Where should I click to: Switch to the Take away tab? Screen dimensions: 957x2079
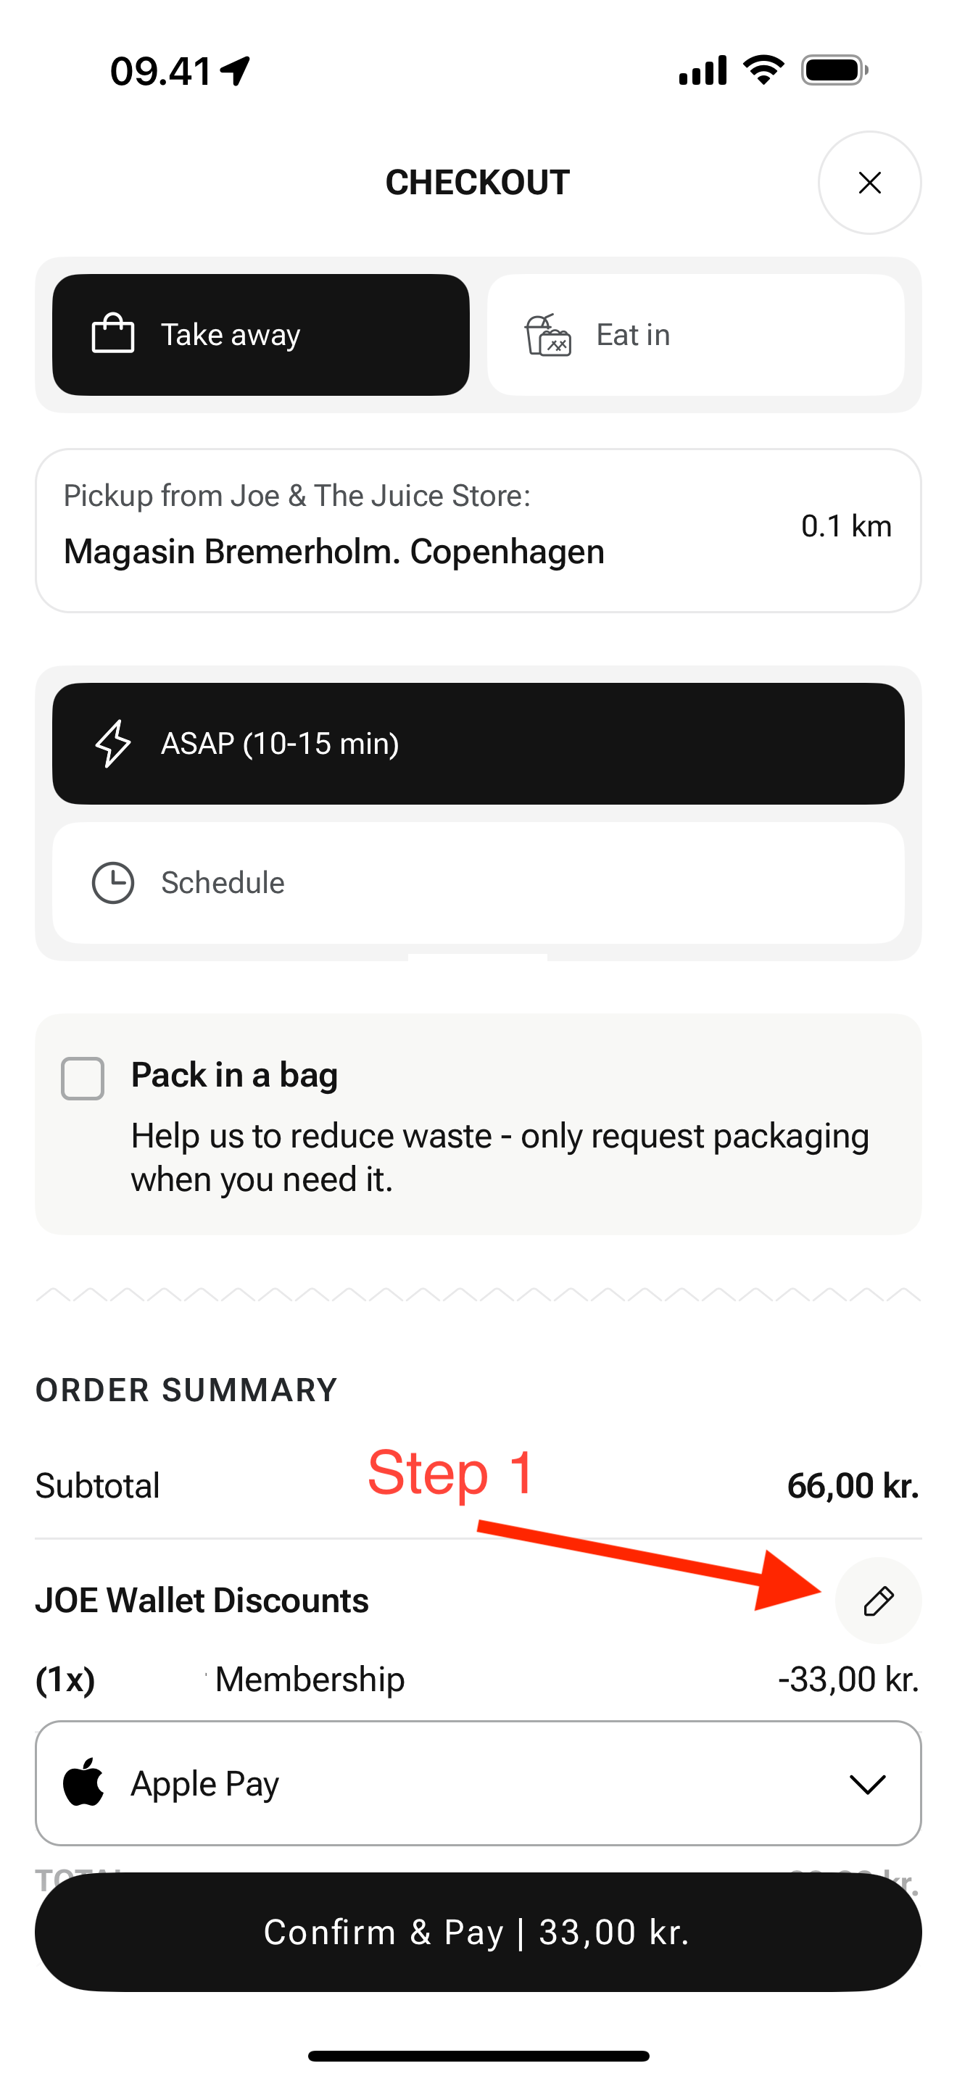click(260, 334)
